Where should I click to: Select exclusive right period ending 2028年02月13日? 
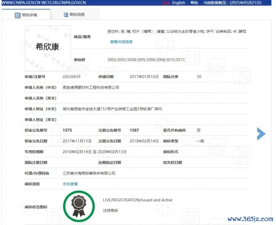click(x=95, y=151)
